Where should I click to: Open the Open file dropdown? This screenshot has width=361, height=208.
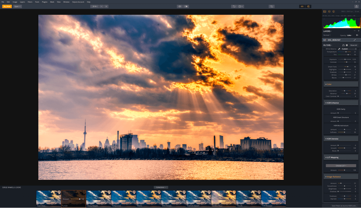click(17, 6)
